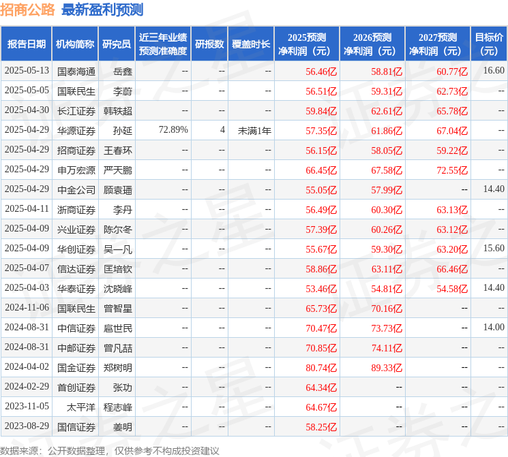Select institution 国信证券
Screen dimensions: 508x457
tap(76, 426)
